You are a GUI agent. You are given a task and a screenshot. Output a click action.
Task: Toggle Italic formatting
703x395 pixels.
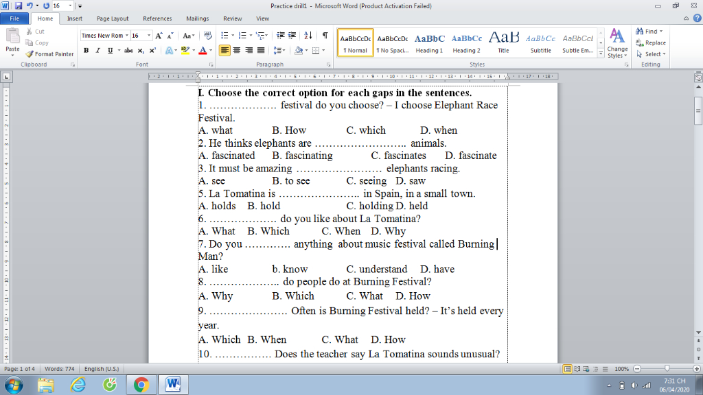point(97,51)
